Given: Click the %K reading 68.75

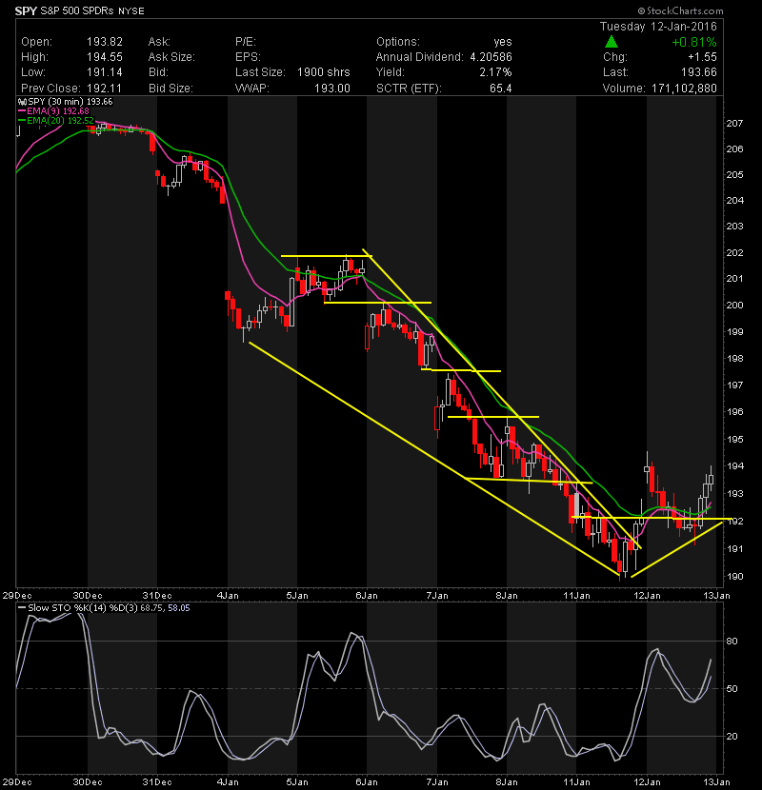Looking at the screenshot, I should [151, 608].
